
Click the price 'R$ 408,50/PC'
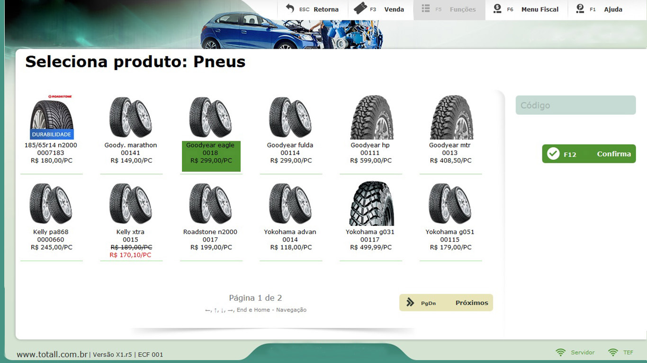point(451,161)
